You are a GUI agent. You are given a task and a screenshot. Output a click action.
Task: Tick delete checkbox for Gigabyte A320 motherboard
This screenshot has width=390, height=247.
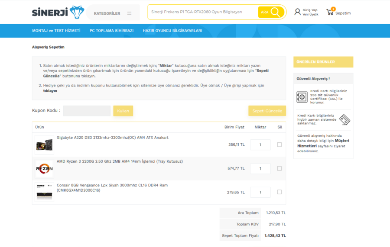[279, 144]
